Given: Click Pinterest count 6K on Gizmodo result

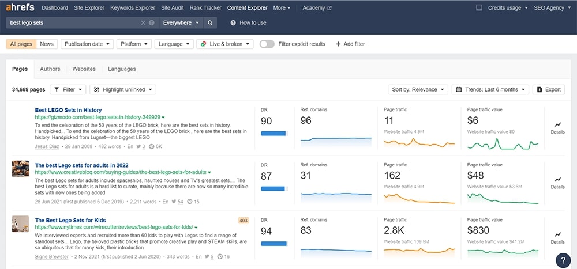Looking at the screenshot, I should (x=156, y=146).
